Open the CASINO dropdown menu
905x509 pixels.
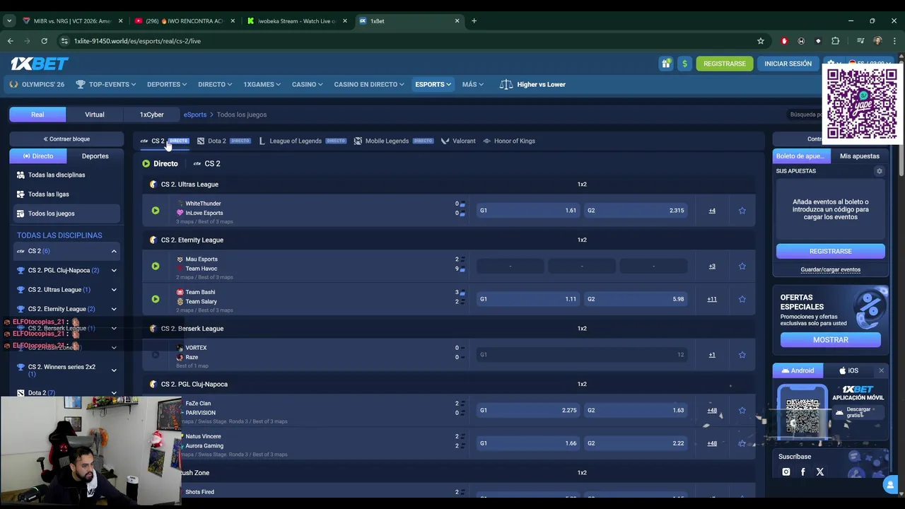[308, 84]
